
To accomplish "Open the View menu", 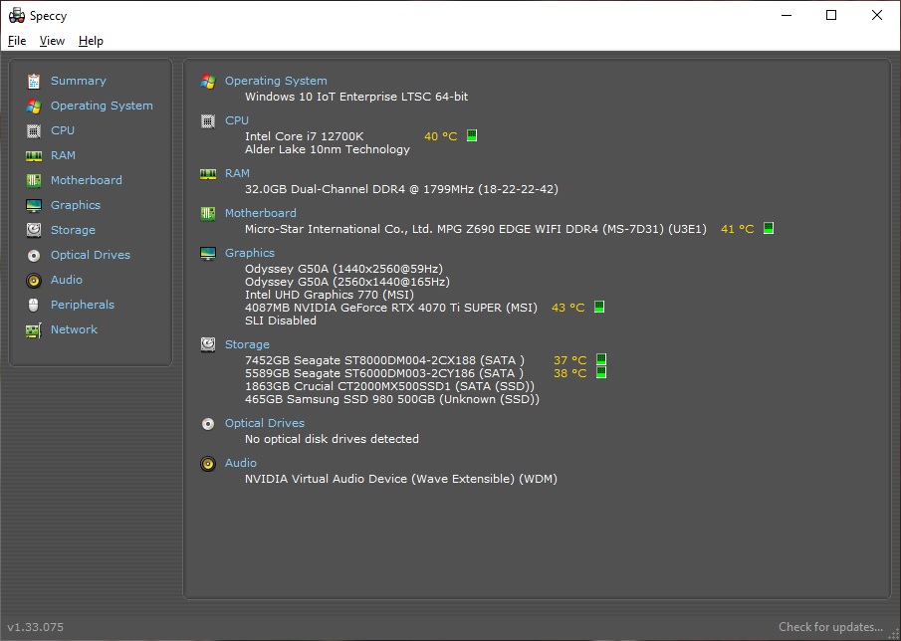I will click(x=52, y=41).
